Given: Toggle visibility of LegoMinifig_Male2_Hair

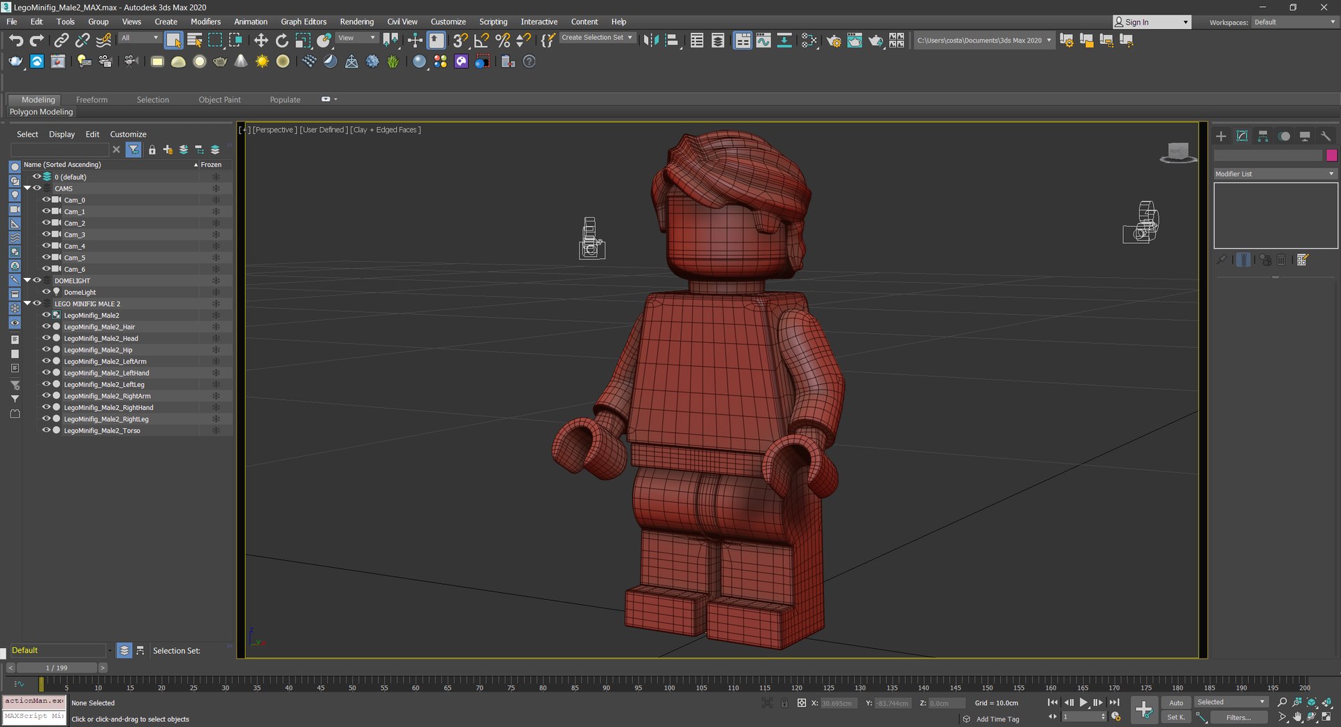Looking at the screenshot, I should 46,326.
